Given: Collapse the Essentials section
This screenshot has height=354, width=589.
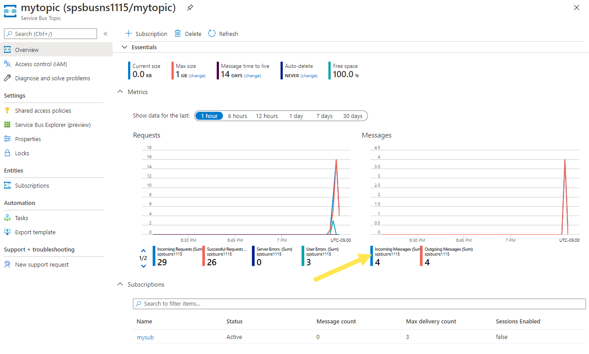Looking at the screenshot, I should click(x=124, y=47).
